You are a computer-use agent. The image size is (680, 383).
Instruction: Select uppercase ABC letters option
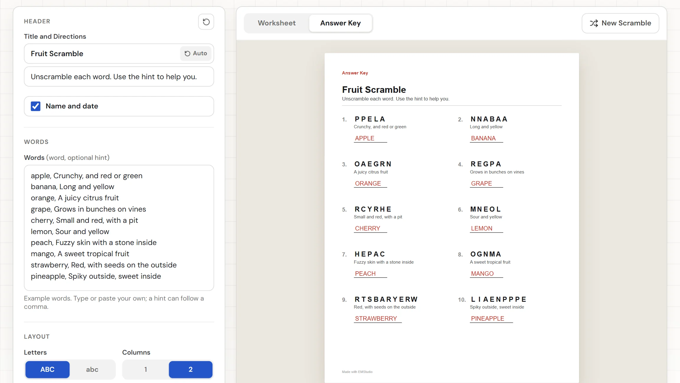pyautogui.click(x=48, y=369)
